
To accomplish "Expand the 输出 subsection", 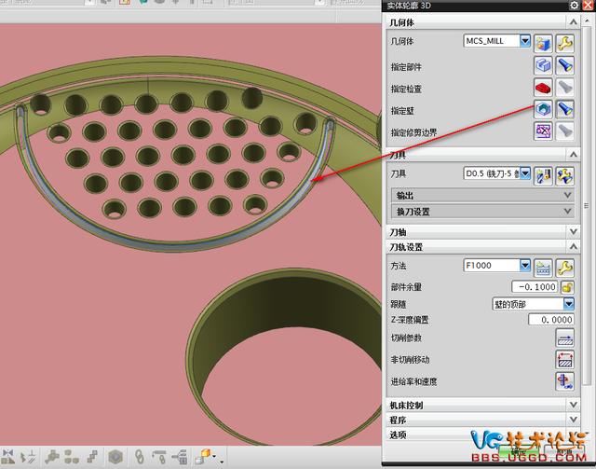I will click(568, 195).
